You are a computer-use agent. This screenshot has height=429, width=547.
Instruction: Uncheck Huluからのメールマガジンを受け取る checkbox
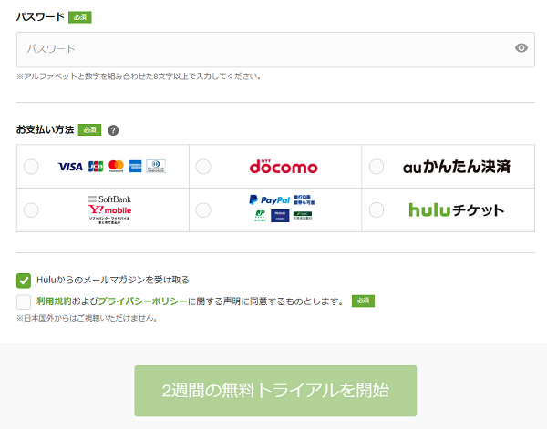(24, 281)
